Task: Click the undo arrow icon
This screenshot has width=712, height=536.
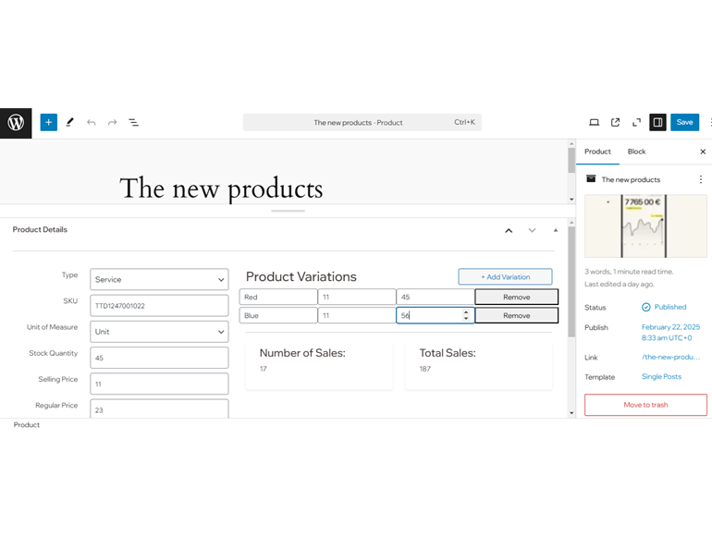Action: (92, 123)
